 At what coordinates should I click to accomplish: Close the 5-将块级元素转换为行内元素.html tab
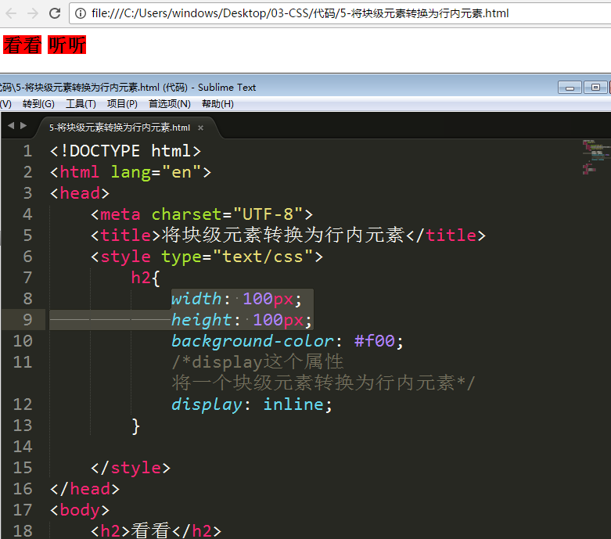200,128
